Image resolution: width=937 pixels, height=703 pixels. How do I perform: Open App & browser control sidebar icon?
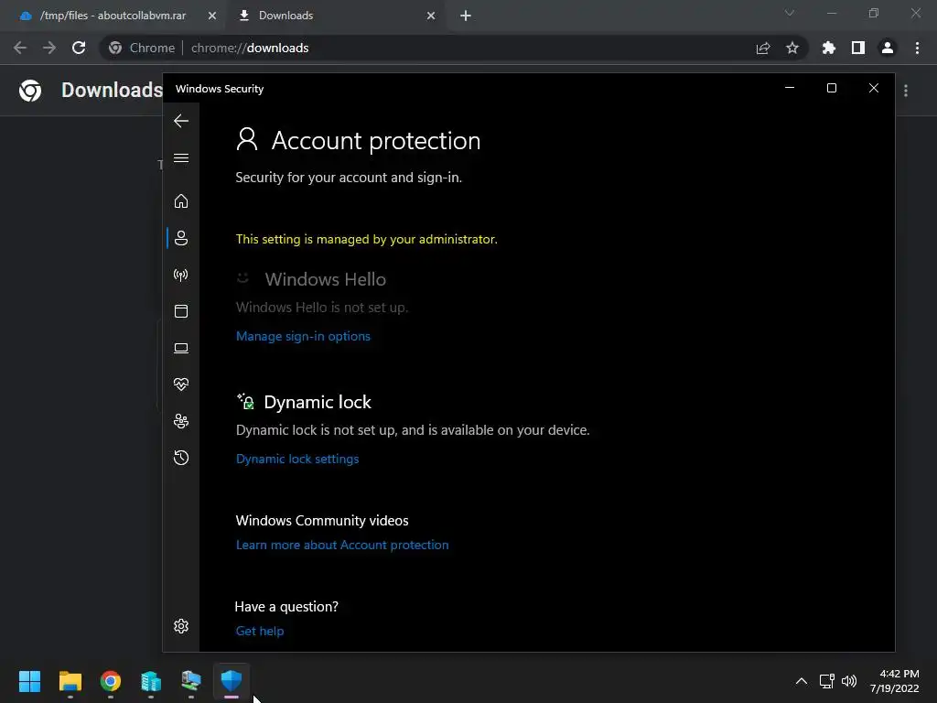(181, 311)
